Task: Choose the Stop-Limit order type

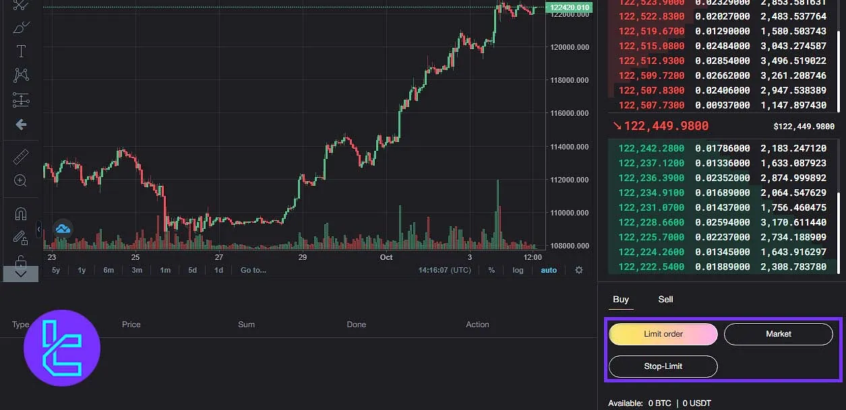Action: (x=663, y=366)
